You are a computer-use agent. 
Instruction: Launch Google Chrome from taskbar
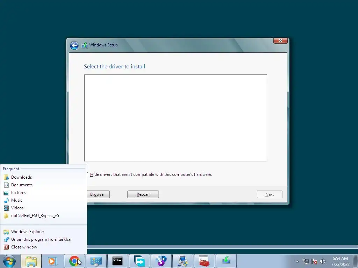pyautogui.click(x=74, y=261)
